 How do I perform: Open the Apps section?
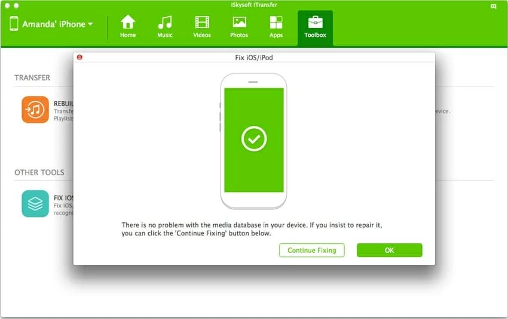pyautogui.click(x=276, y=27)
